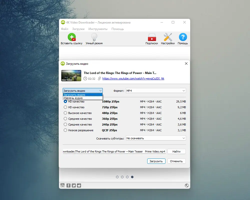Click the Отменить button
This screenshot has width=250, height=200.
(176, 161)
